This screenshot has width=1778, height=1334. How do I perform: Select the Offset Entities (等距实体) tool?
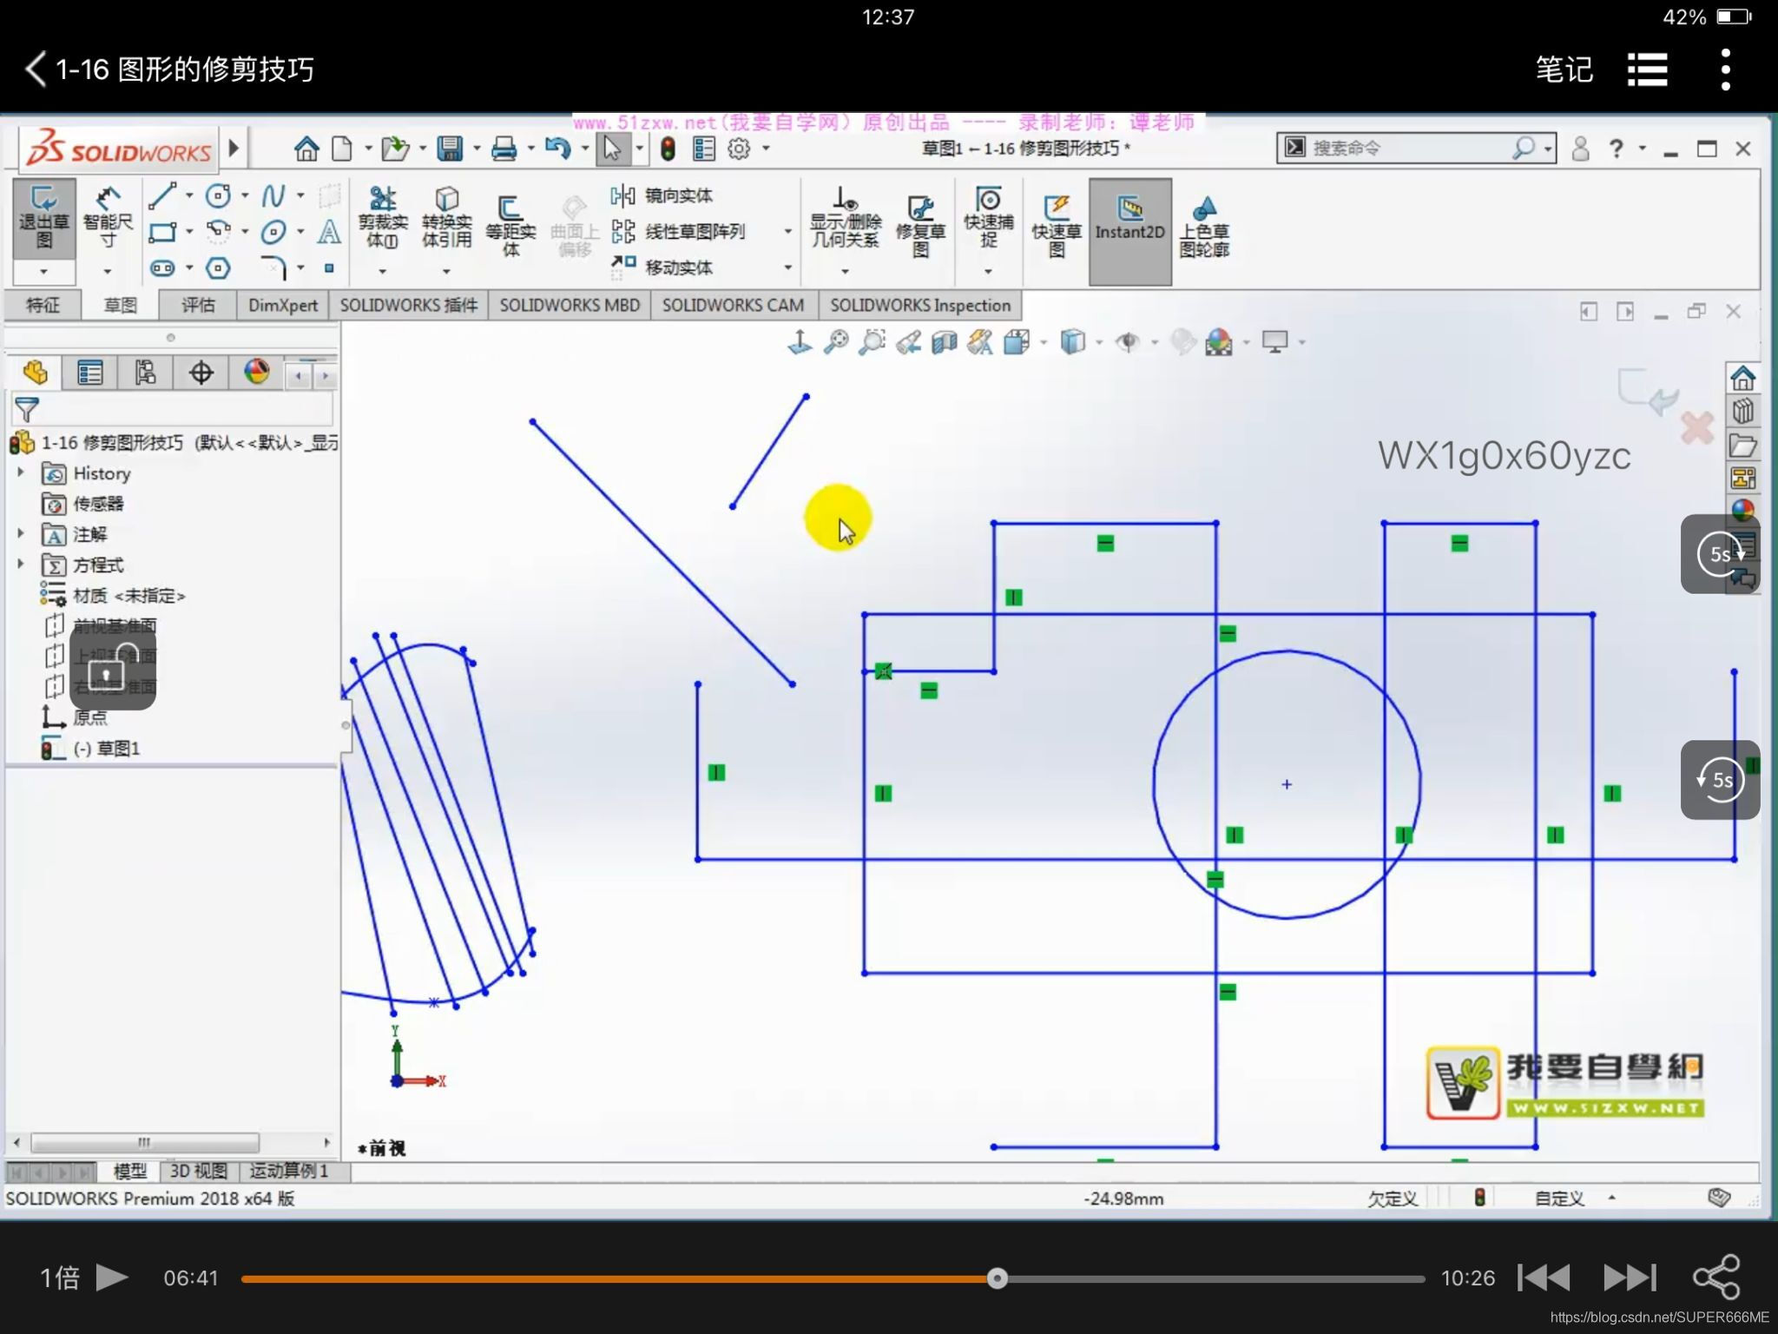pos(510,224)
